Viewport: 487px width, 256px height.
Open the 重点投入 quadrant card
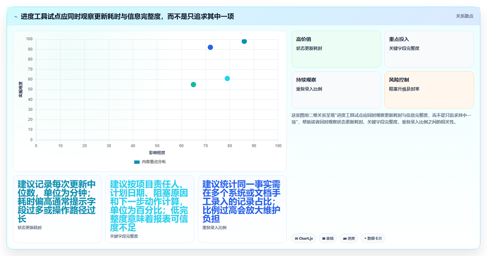click(x=429, y=49)
